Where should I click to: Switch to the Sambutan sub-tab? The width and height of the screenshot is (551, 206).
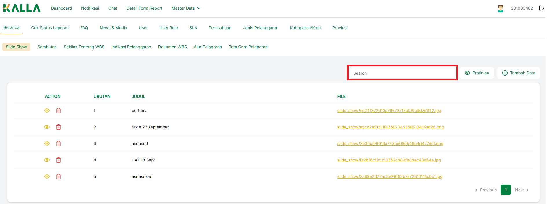pyautogui.click(x=47, y=47)
